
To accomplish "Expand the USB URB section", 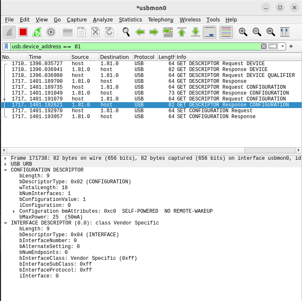I will (5, 164).
